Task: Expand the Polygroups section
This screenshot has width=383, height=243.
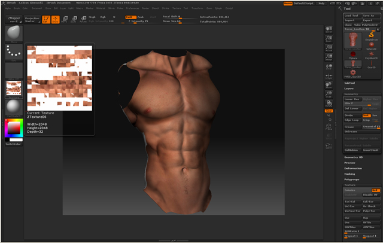Action: point(352,179)
